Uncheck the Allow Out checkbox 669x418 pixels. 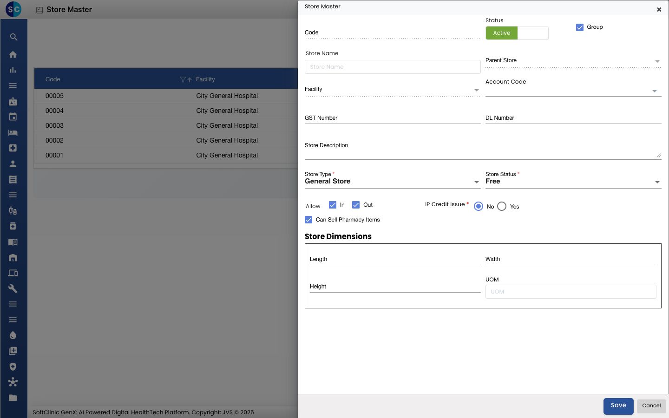tap(356, 205)
